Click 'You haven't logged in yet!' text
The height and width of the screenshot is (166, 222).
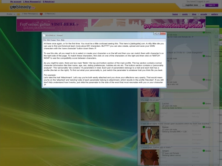[198, 1]
